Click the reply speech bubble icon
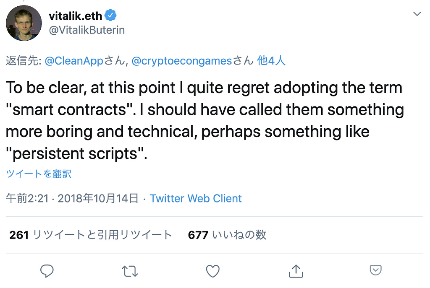This screenshot has height=288, width=430. [x=47, y=271]
